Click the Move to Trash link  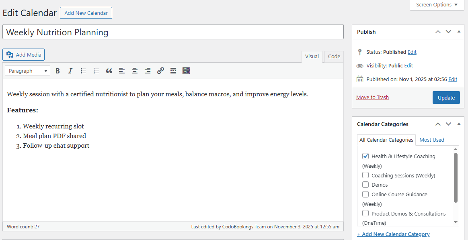tap(372, 97)
